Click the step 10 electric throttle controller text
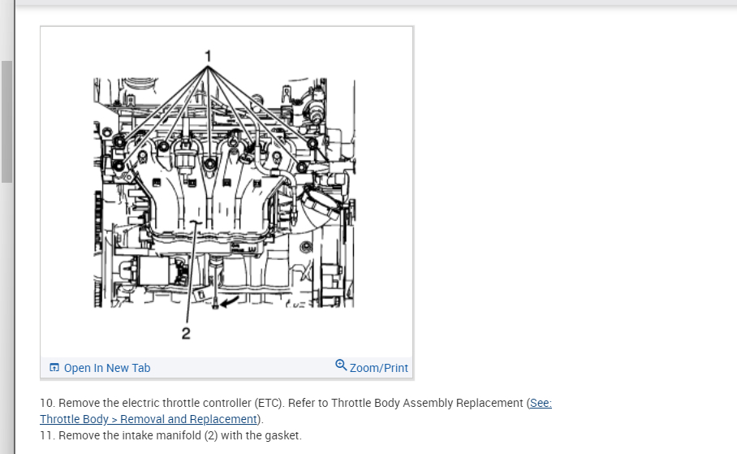Image resolution: width=737 pixels, height=454 pixels. pos(295,411)
